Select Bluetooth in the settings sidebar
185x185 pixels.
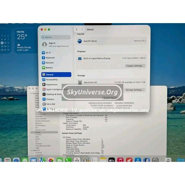coord(50,58)
